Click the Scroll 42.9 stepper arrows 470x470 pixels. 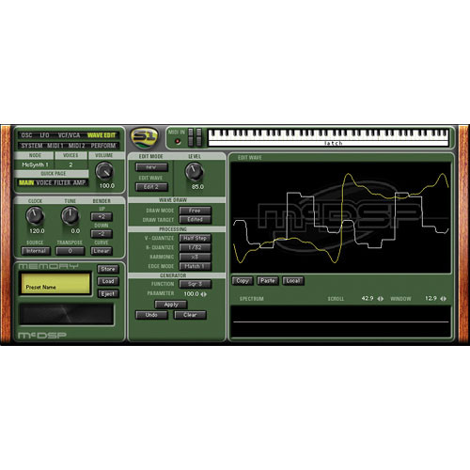coord(381,299)
